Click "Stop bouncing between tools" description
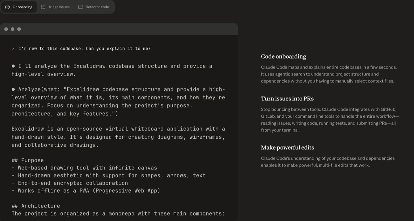Image resolution: width=414 pixels, height=221 pixels. coord(330,120)
